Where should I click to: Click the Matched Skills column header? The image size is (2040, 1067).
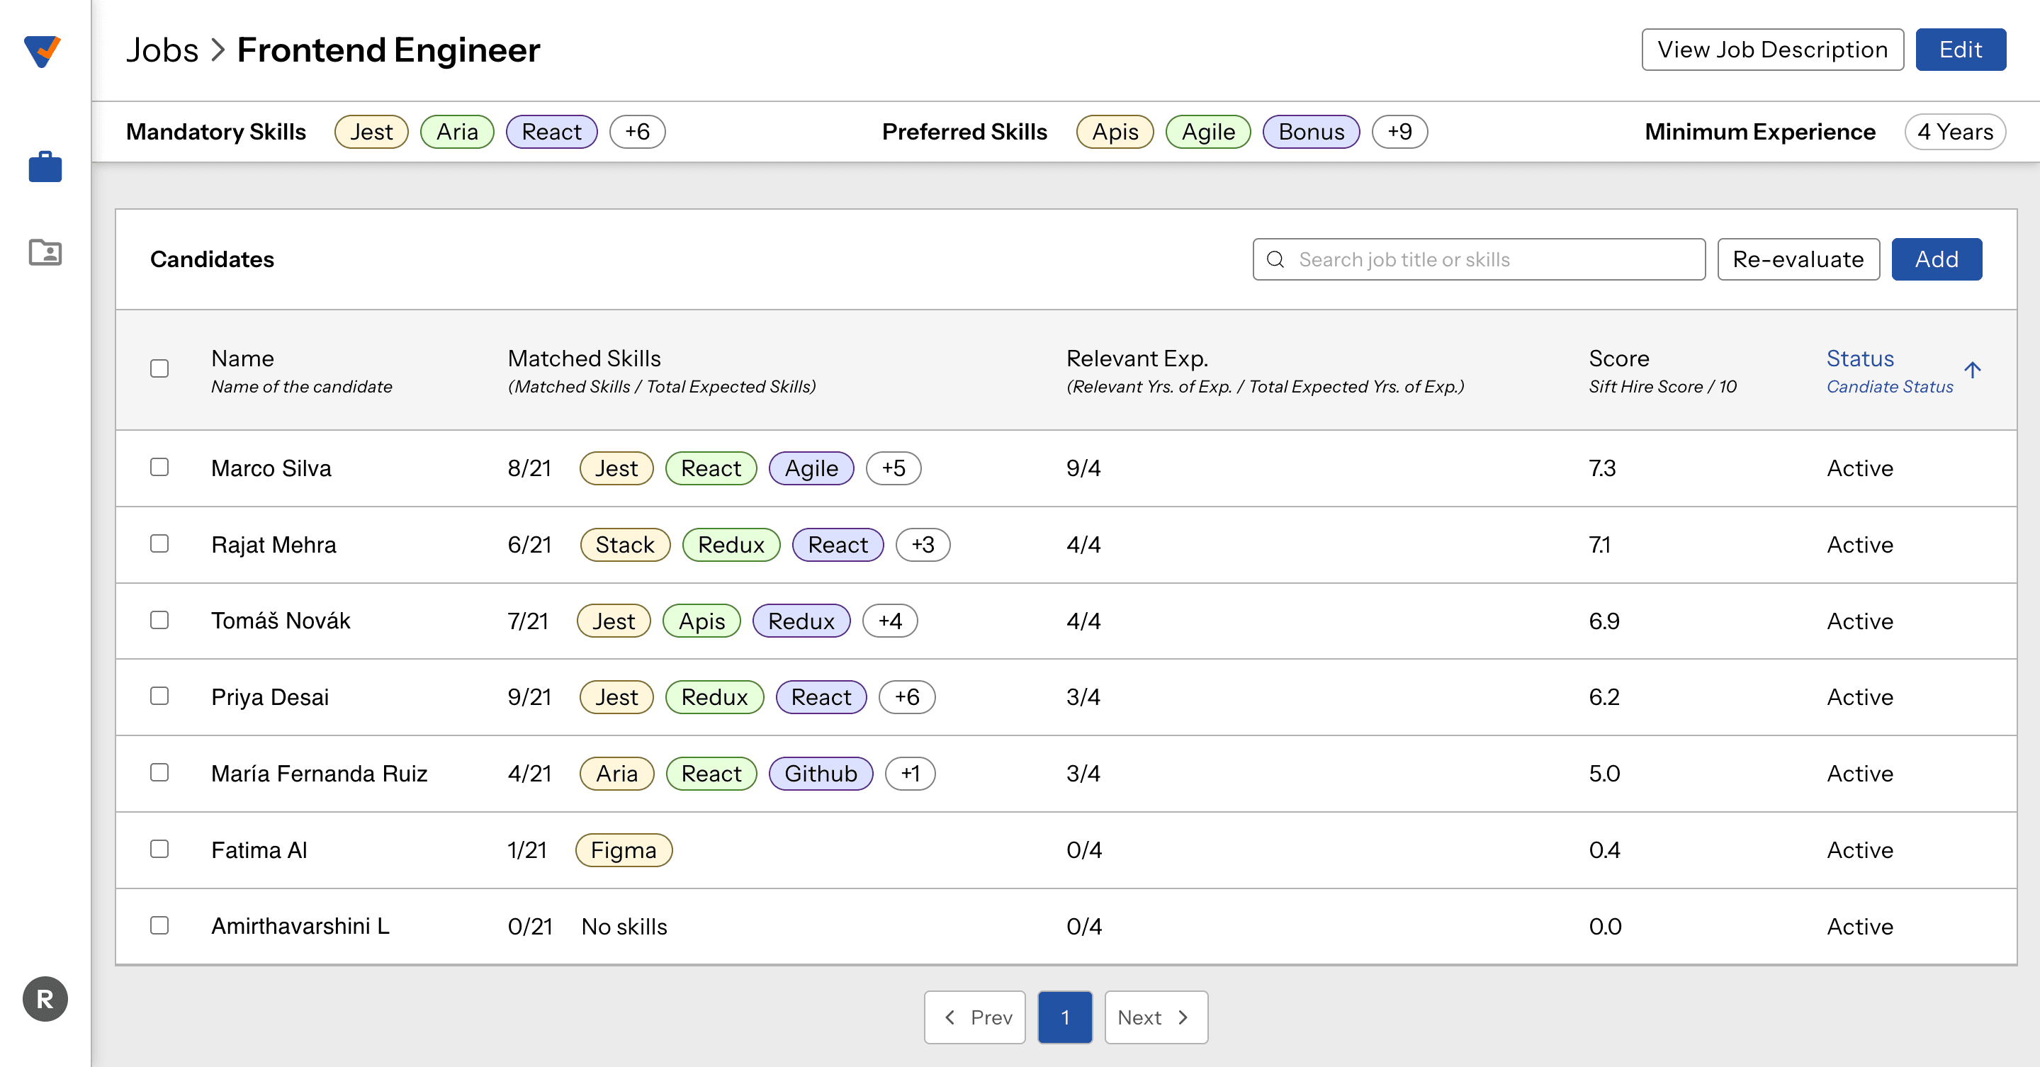coord(585,359)
